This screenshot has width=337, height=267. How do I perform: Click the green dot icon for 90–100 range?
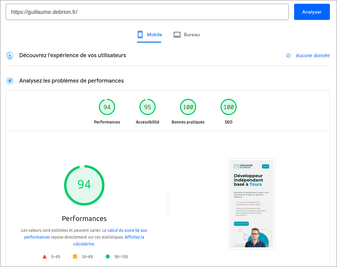[107, 257]
